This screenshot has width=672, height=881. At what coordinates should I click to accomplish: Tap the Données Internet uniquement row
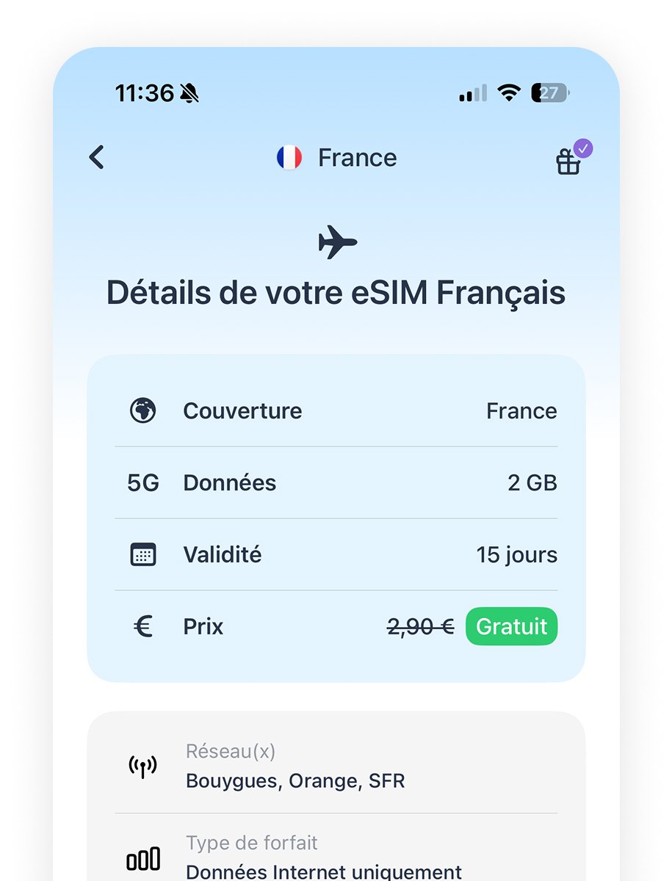point(336,859)
